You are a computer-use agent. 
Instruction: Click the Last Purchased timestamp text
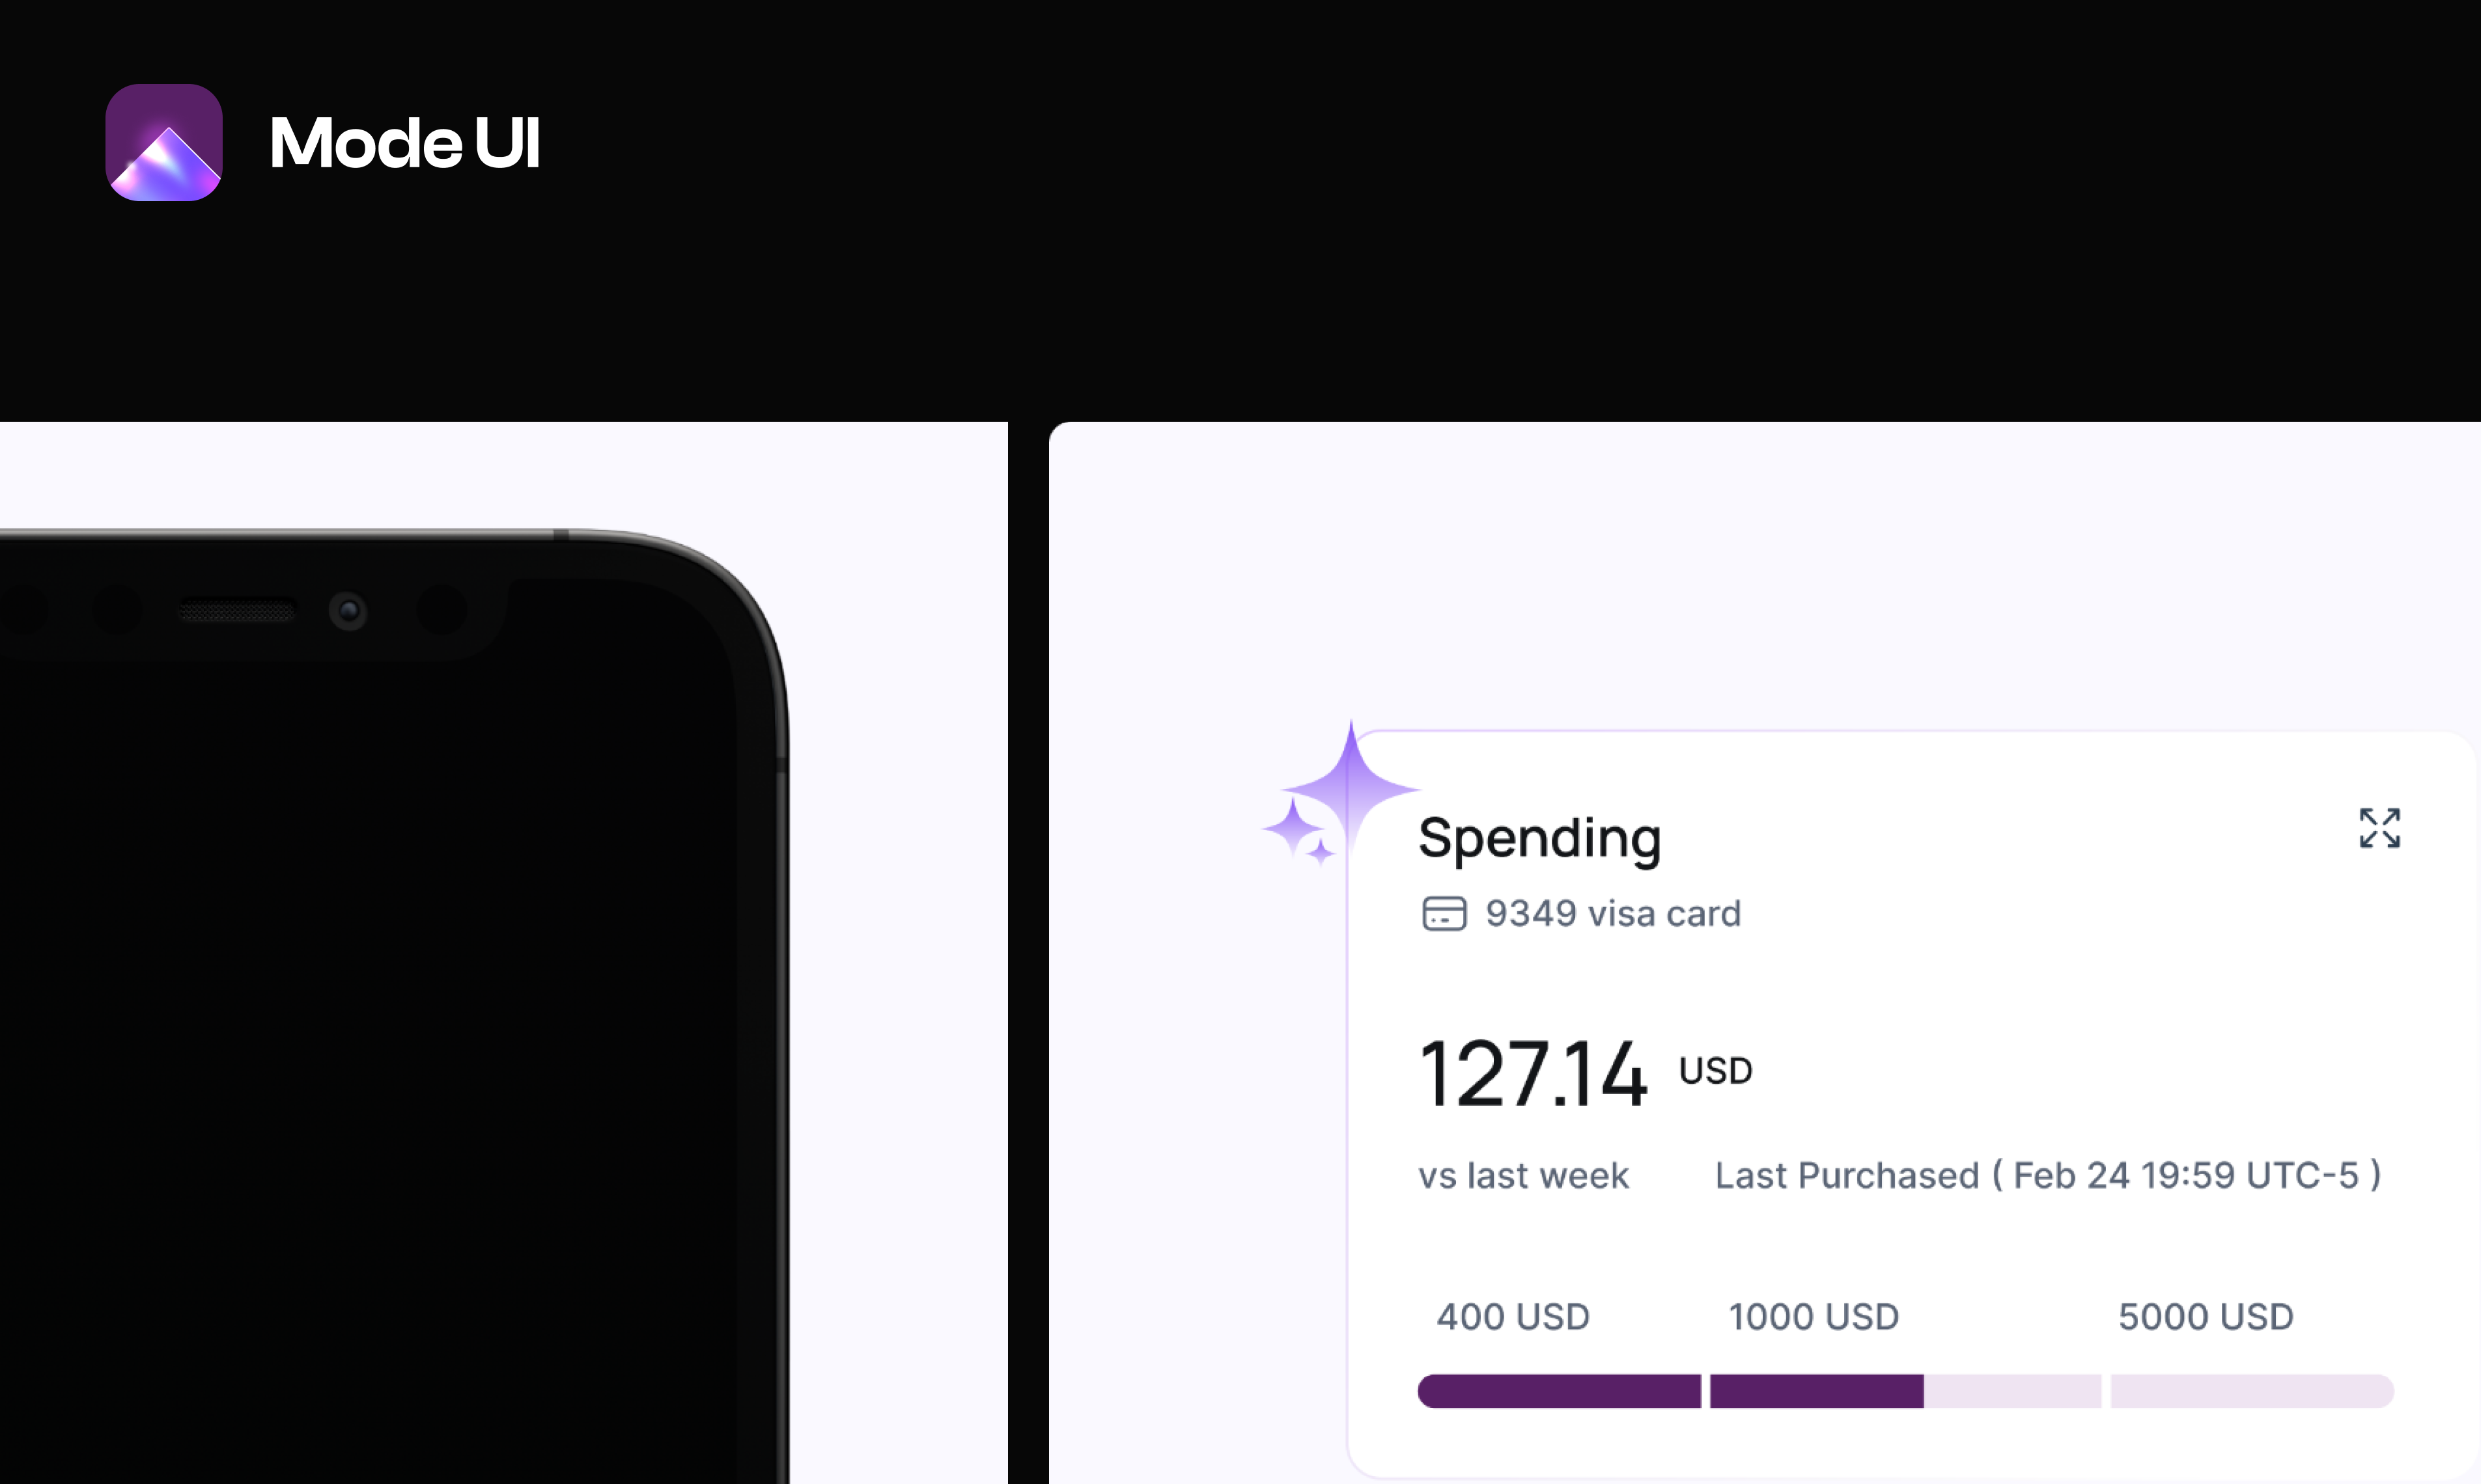(x=2048, y=1175)
